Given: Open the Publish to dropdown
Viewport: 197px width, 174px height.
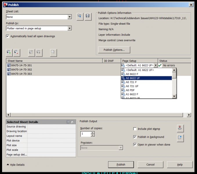Looking at the screenshot, I should click(x=69, y=28).
